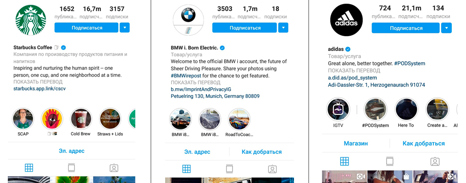Screen dimensions: 466x183
Task: Expand suggestions arrow next to BMW follow button
Action: pyautogui.click(x=283, y=27)
